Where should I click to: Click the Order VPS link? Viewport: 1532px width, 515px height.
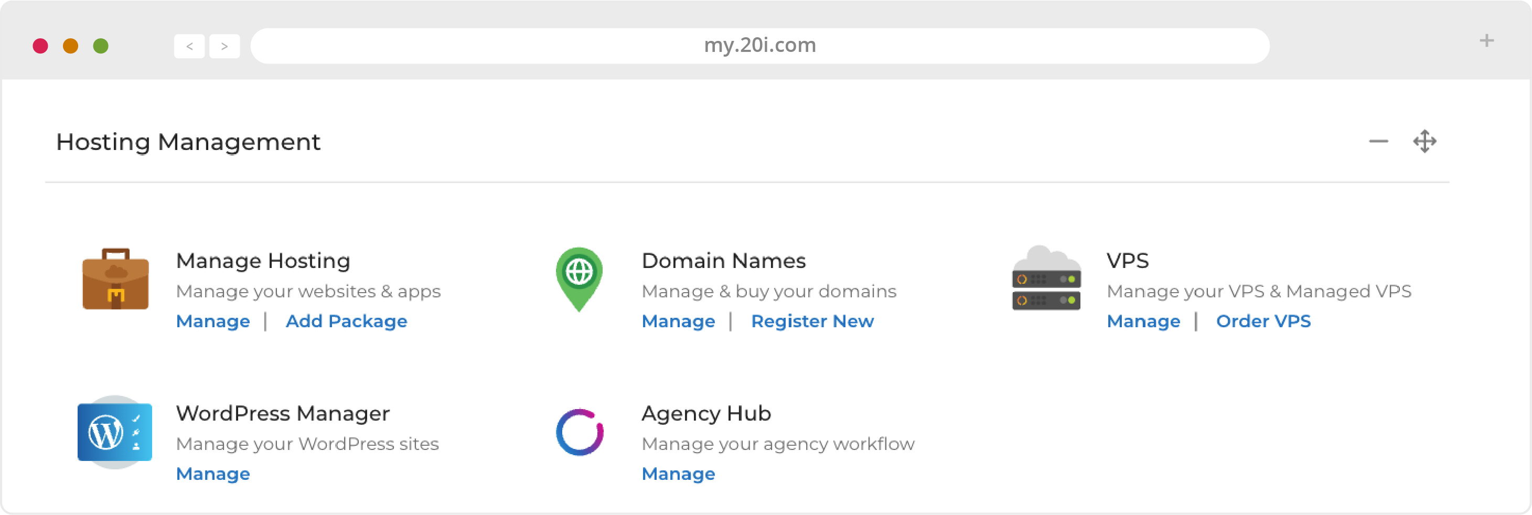tap(1263, 321)
